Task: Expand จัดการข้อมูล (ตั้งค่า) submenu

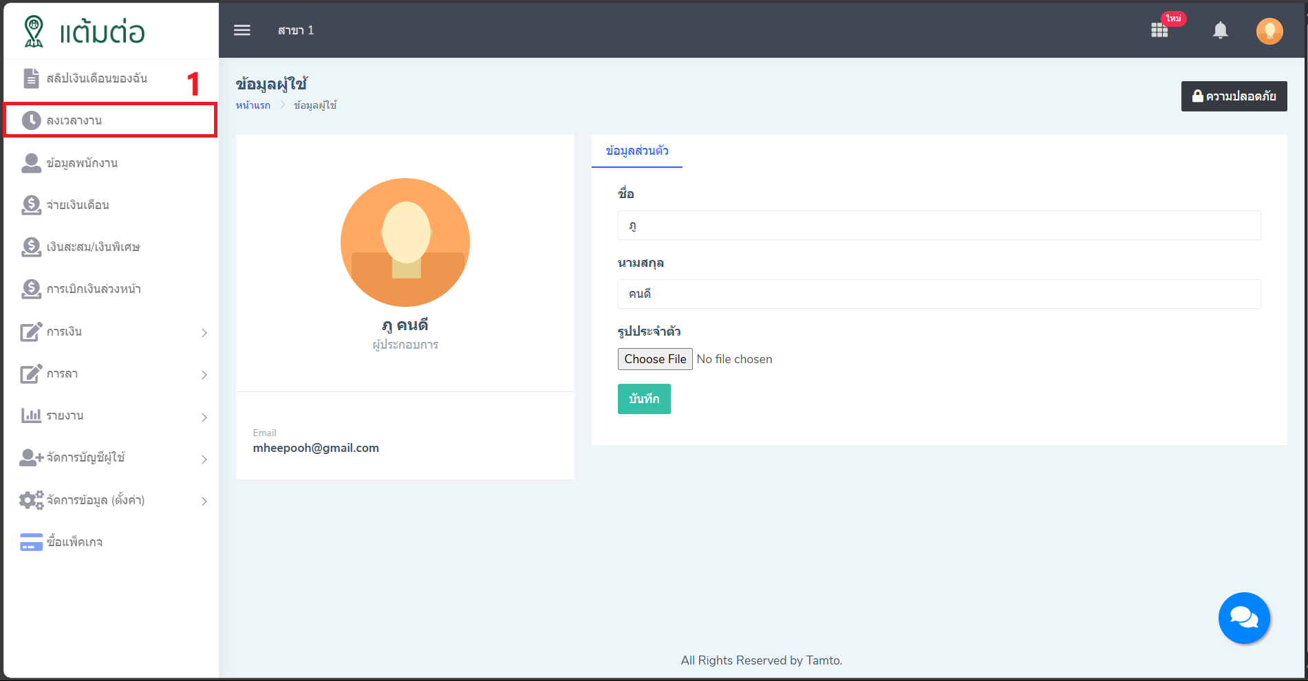Action: pyautogui.click(x=204, y=501)
